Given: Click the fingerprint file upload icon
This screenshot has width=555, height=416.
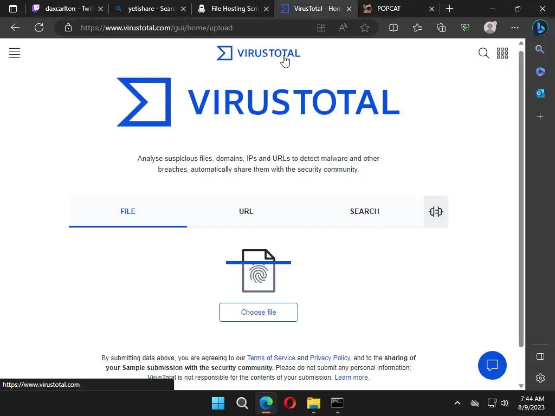Looking at the screenshot, I should [259, 271].
